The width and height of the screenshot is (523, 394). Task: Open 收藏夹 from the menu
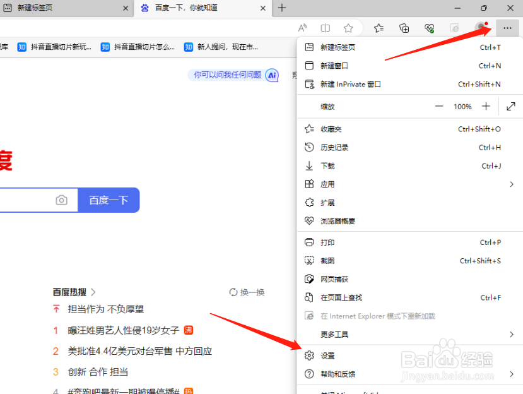(409, 129)
